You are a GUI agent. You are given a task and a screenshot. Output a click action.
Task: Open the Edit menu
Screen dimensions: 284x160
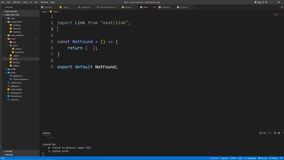8,2
